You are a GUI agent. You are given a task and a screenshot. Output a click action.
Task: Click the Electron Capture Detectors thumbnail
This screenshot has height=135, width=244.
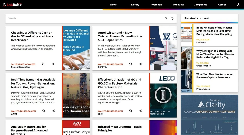click(x=187, y=81)
